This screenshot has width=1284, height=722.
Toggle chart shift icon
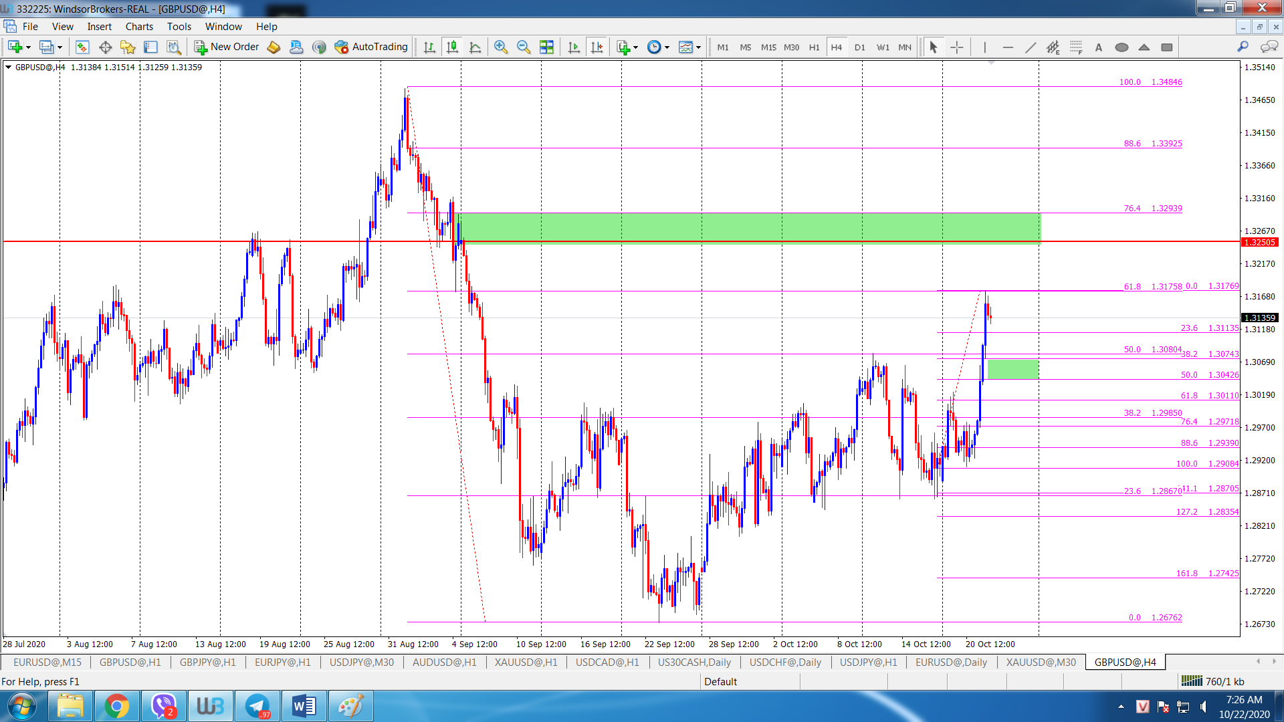pos(597,47)
